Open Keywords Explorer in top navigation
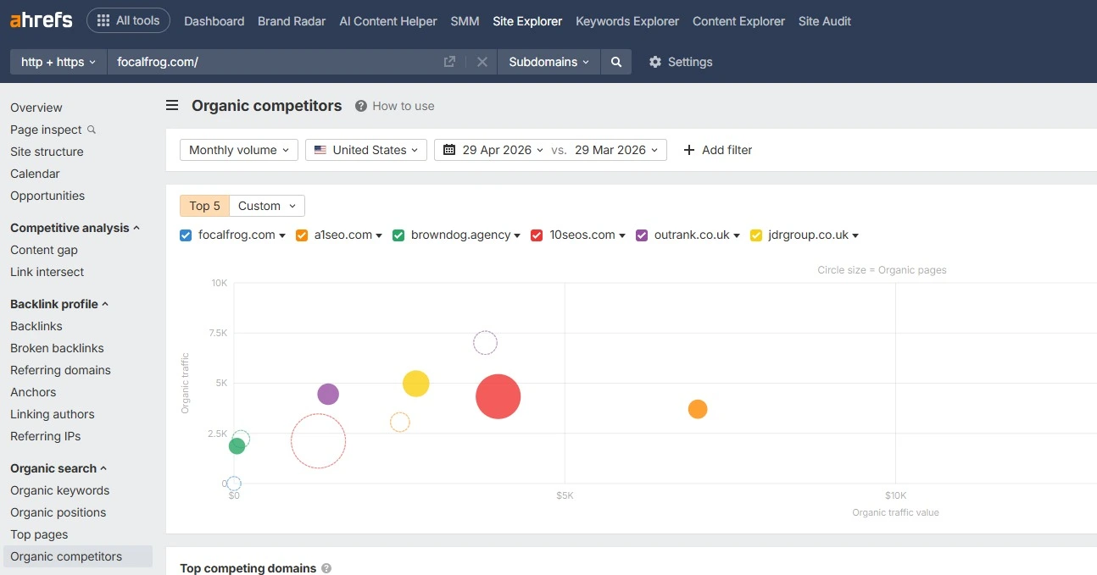Image resolution: width=1097 pixels, height=575 pixels. click(x=627, y=21)
